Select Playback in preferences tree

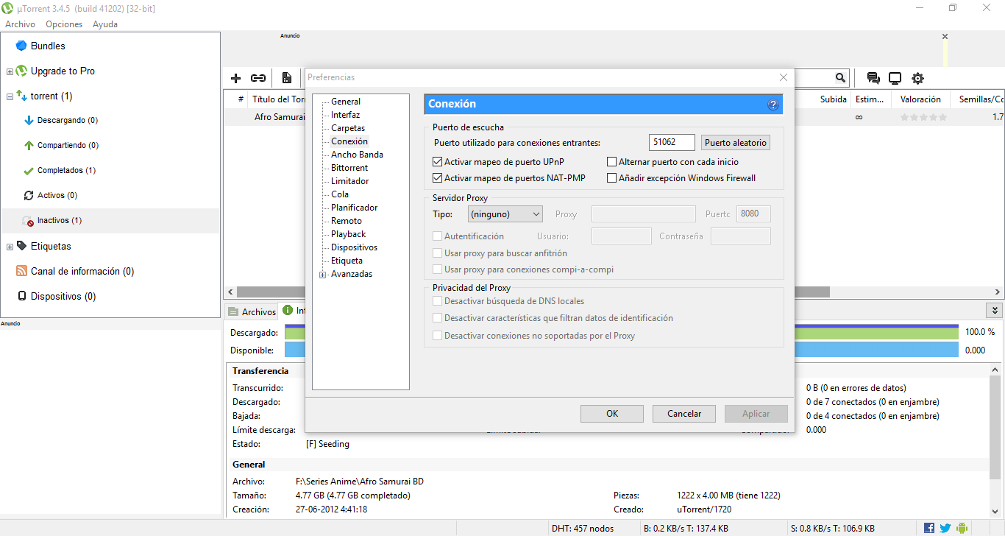click(x=348, y=234)
